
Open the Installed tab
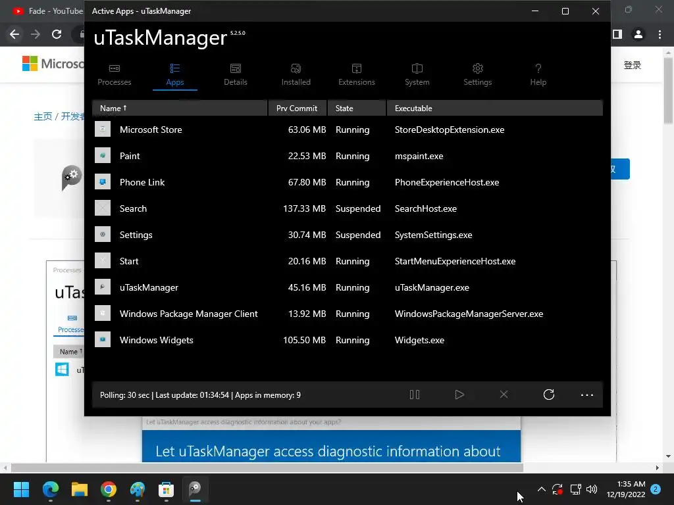[x=296, y=75]
